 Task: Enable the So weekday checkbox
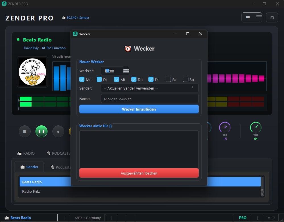point(186,79)
